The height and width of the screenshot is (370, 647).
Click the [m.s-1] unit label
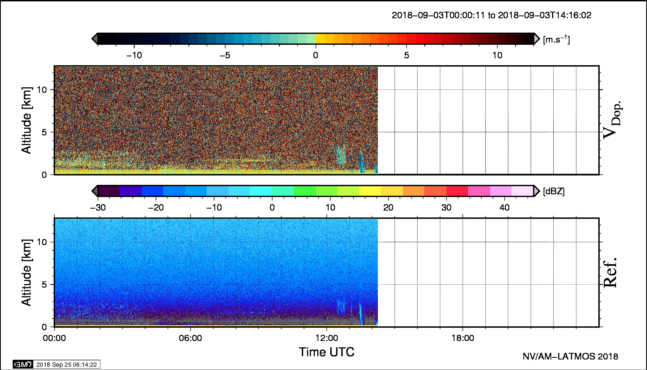(556, 40)
